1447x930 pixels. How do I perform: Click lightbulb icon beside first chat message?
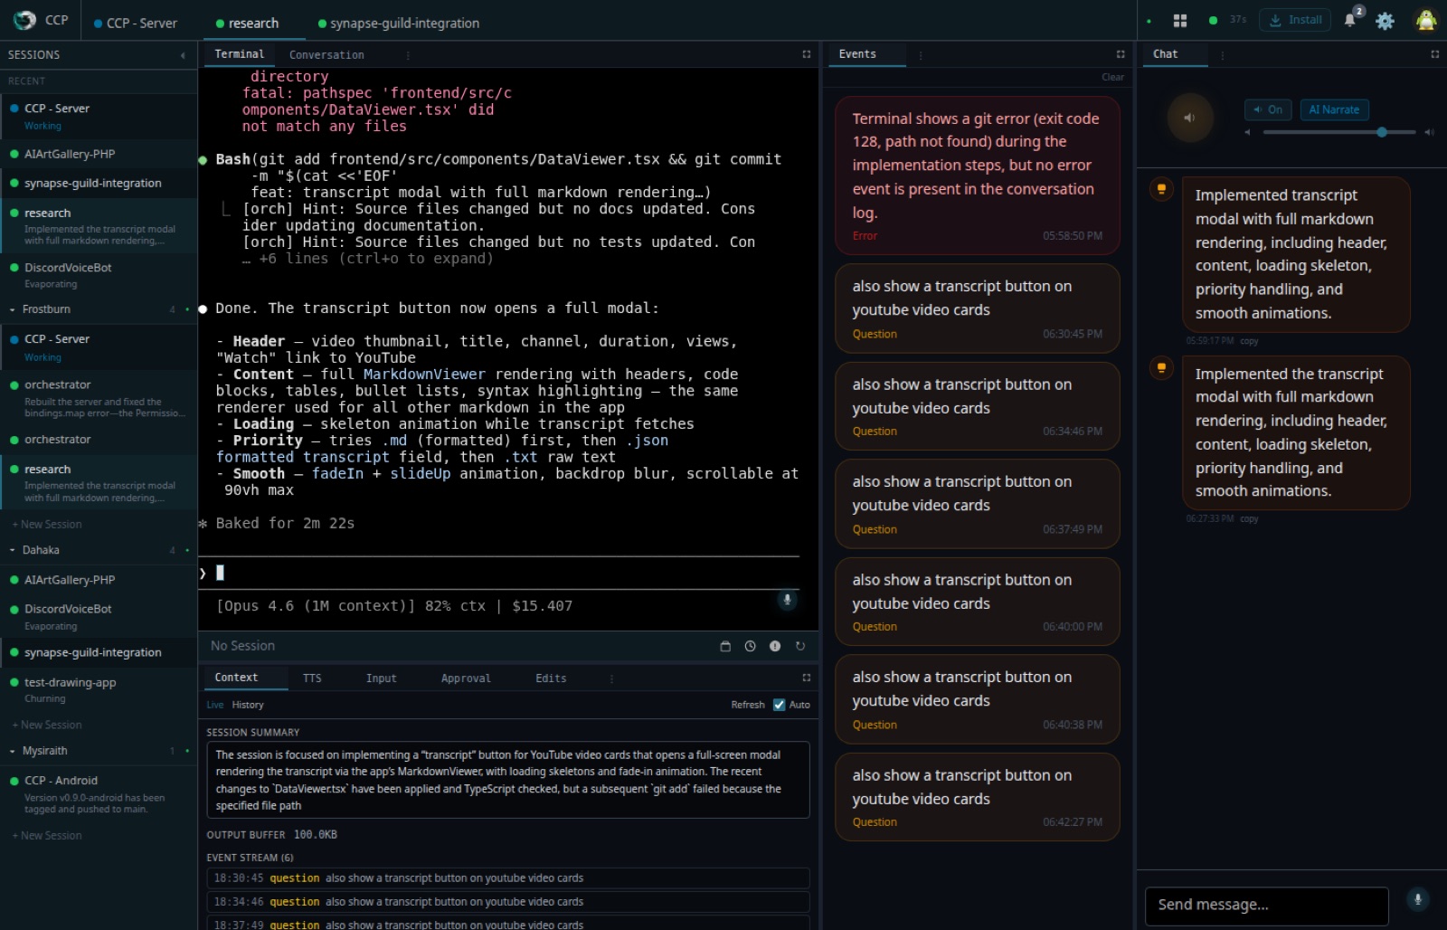1161,189
